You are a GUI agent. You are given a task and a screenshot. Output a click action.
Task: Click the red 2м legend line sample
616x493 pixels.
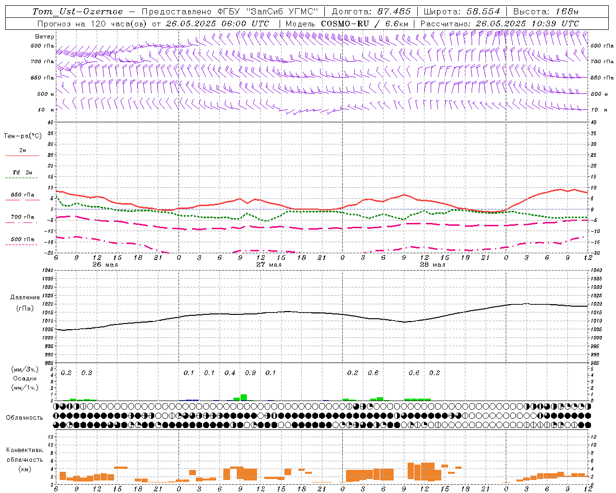pyautogui.click(x=22, y=156)
